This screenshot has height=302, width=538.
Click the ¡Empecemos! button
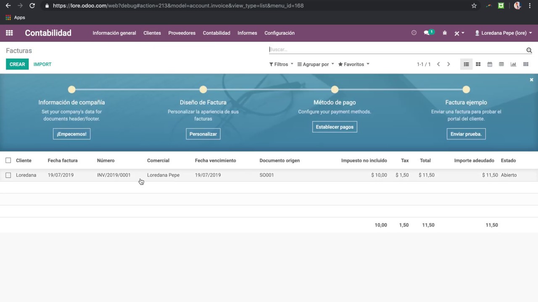pos(71,134)
